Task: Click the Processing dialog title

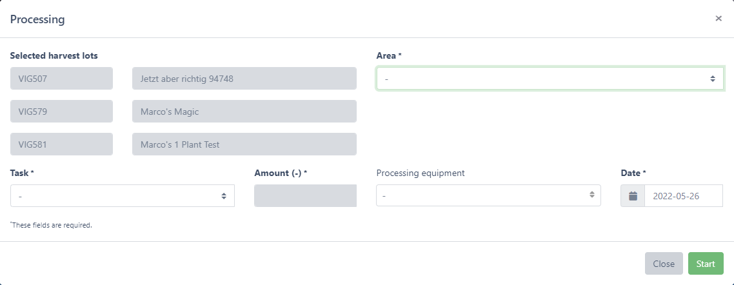Action: (37, 19)
